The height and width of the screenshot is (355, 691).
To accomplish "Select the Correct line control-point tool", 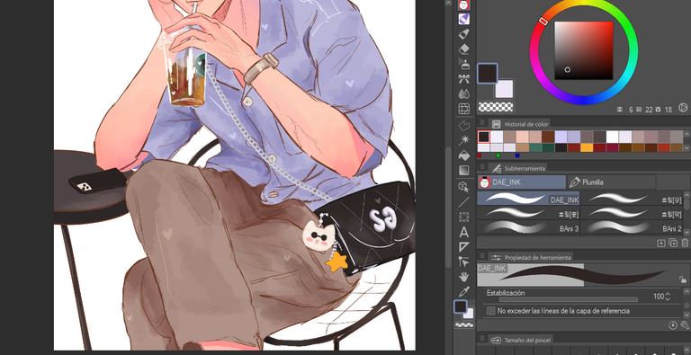I will point(463,262).
